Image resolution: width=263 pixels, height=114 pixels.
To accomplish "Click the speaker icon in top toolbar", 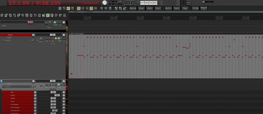I will 72,8.
